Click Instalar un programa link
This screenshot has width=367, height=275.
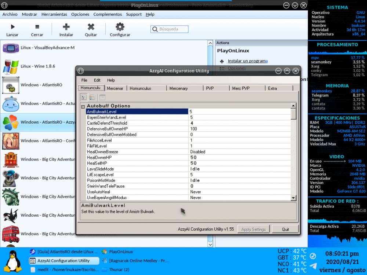pyautogui.click(x=247, y=61)
